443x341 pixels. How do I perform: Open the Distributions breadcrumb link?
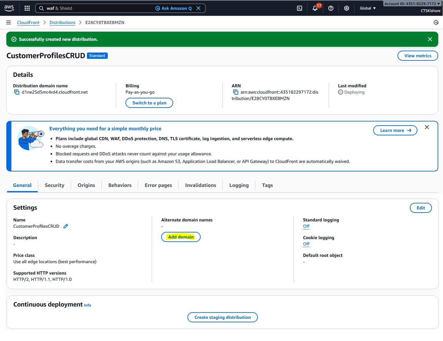pos(62,22)
